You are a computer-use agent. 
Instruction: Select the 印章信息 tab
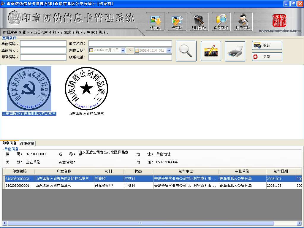(9, 143)
